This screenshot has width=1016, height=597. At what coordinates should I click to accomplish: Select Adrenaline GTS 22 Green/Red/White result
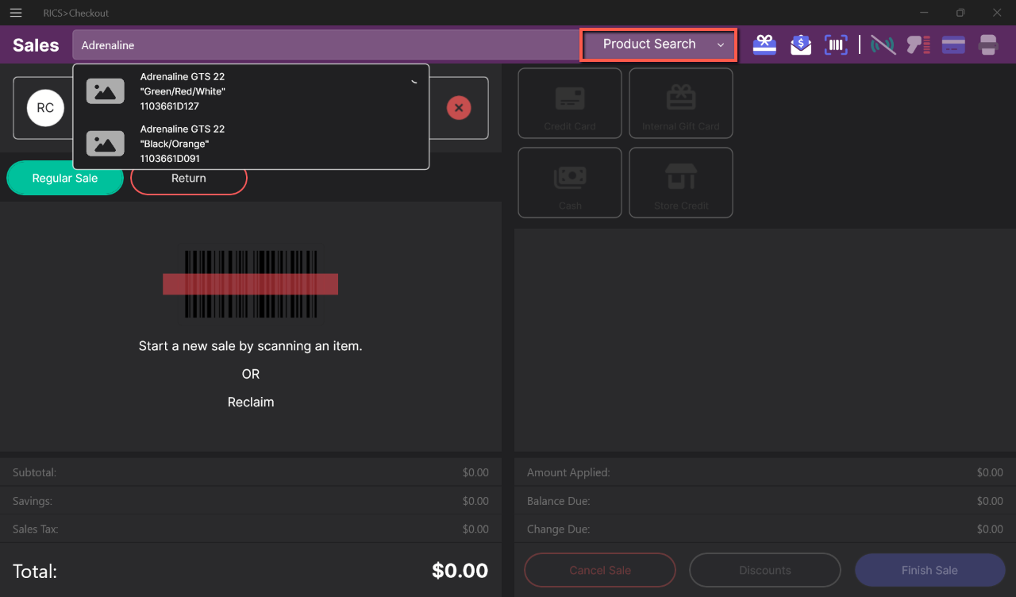[x=251, y=91]
